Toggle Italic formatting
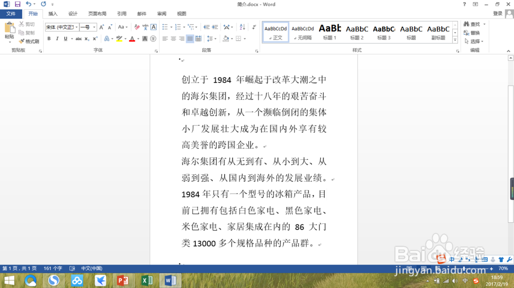The image size is (514, 288). pyautogui.click(x=57, y=38)
